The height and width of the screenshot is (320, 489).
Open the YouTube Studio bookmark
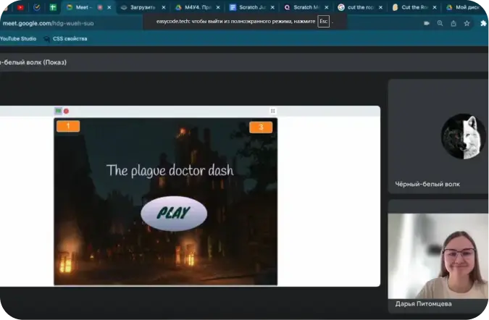18,38
